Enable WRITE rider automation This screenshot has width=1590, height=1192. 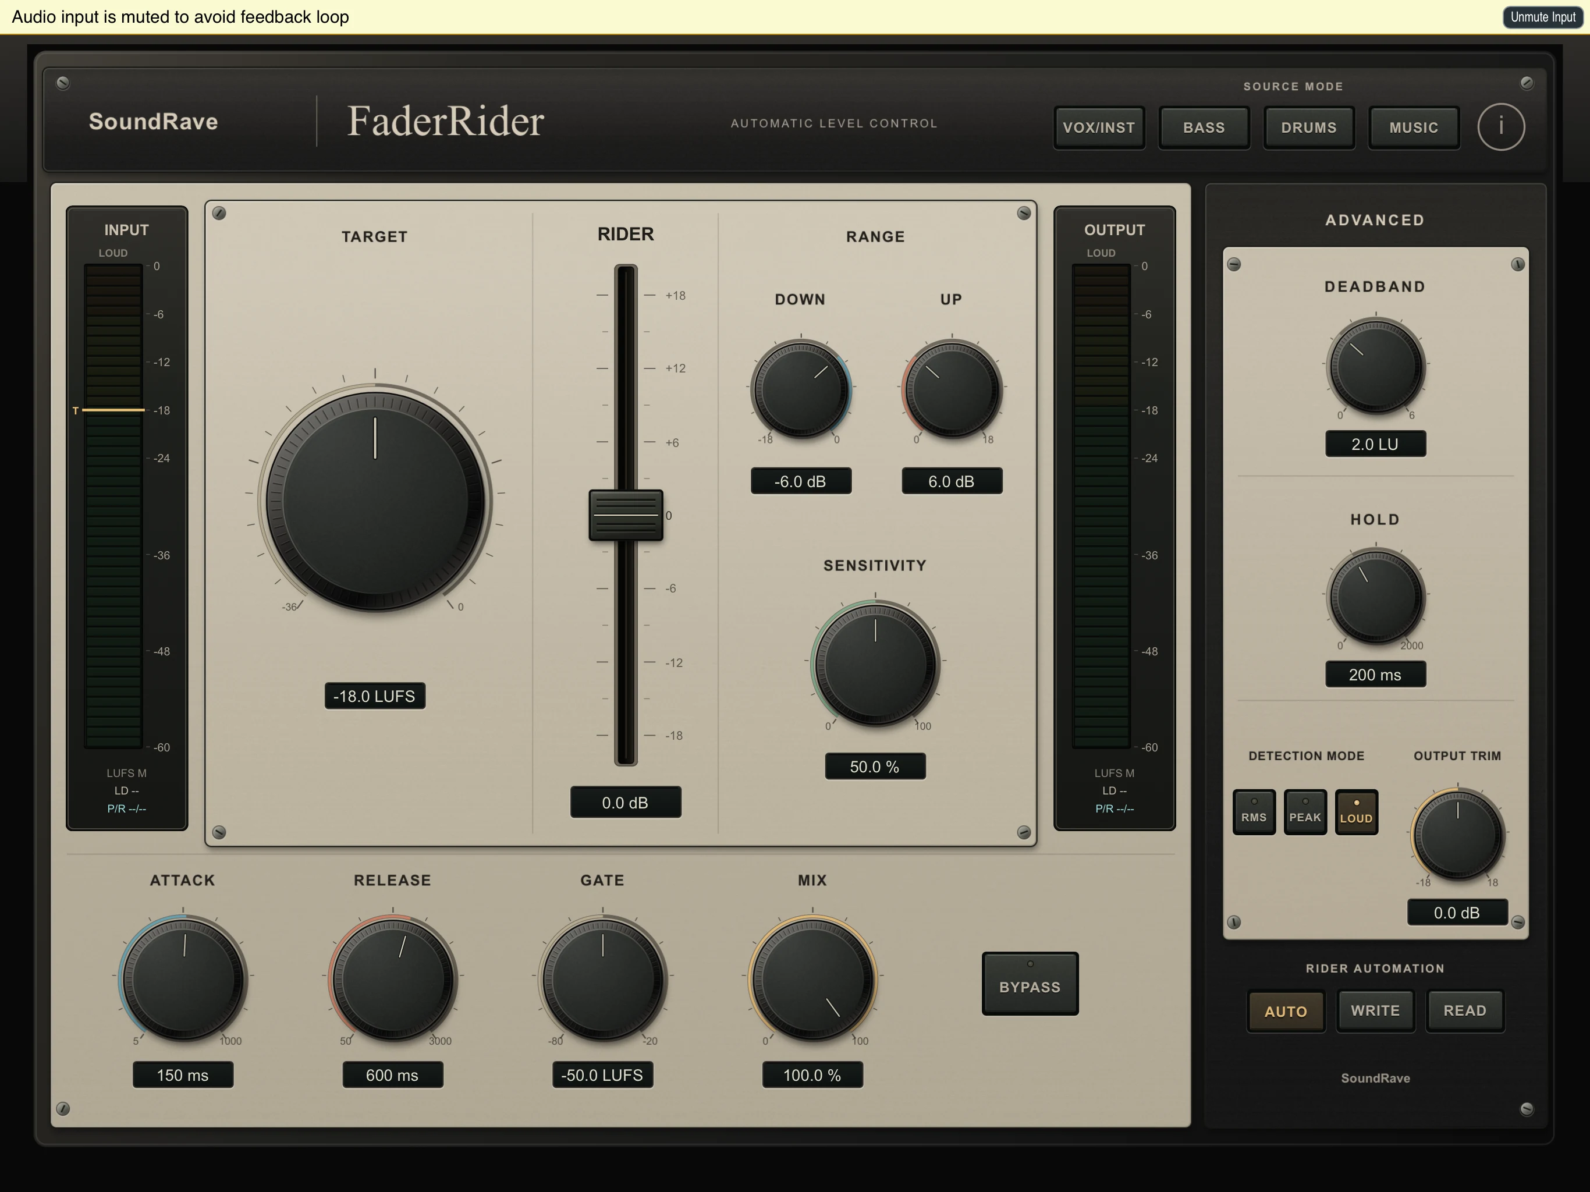[1375, 1011]
